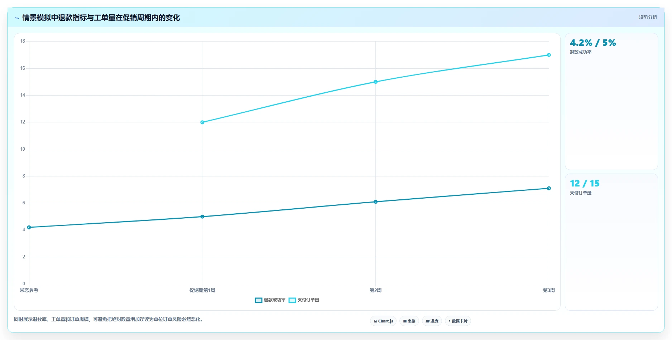Click the 促销期第1周 x-axis label
672x340 pixels.
(x=202, y=290)
